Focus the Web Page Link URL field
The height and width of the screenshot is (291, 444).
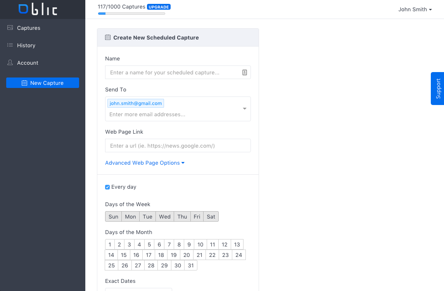click(x=178, y=146)
